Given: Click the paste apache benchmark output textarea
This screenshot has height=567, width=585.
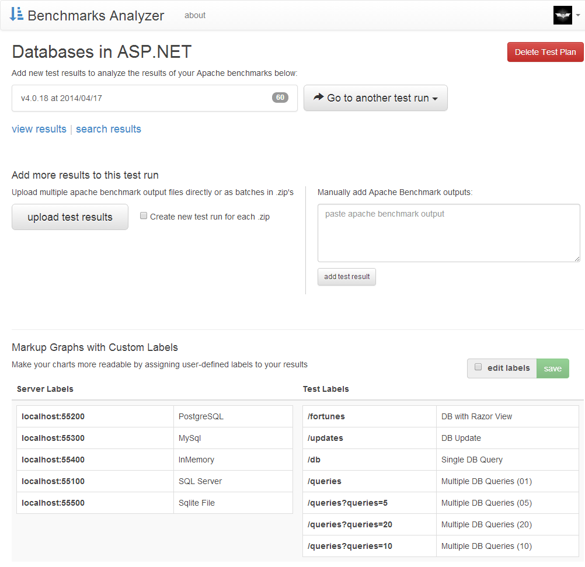Looking at the screenshot, I should [x=448, y=233].
